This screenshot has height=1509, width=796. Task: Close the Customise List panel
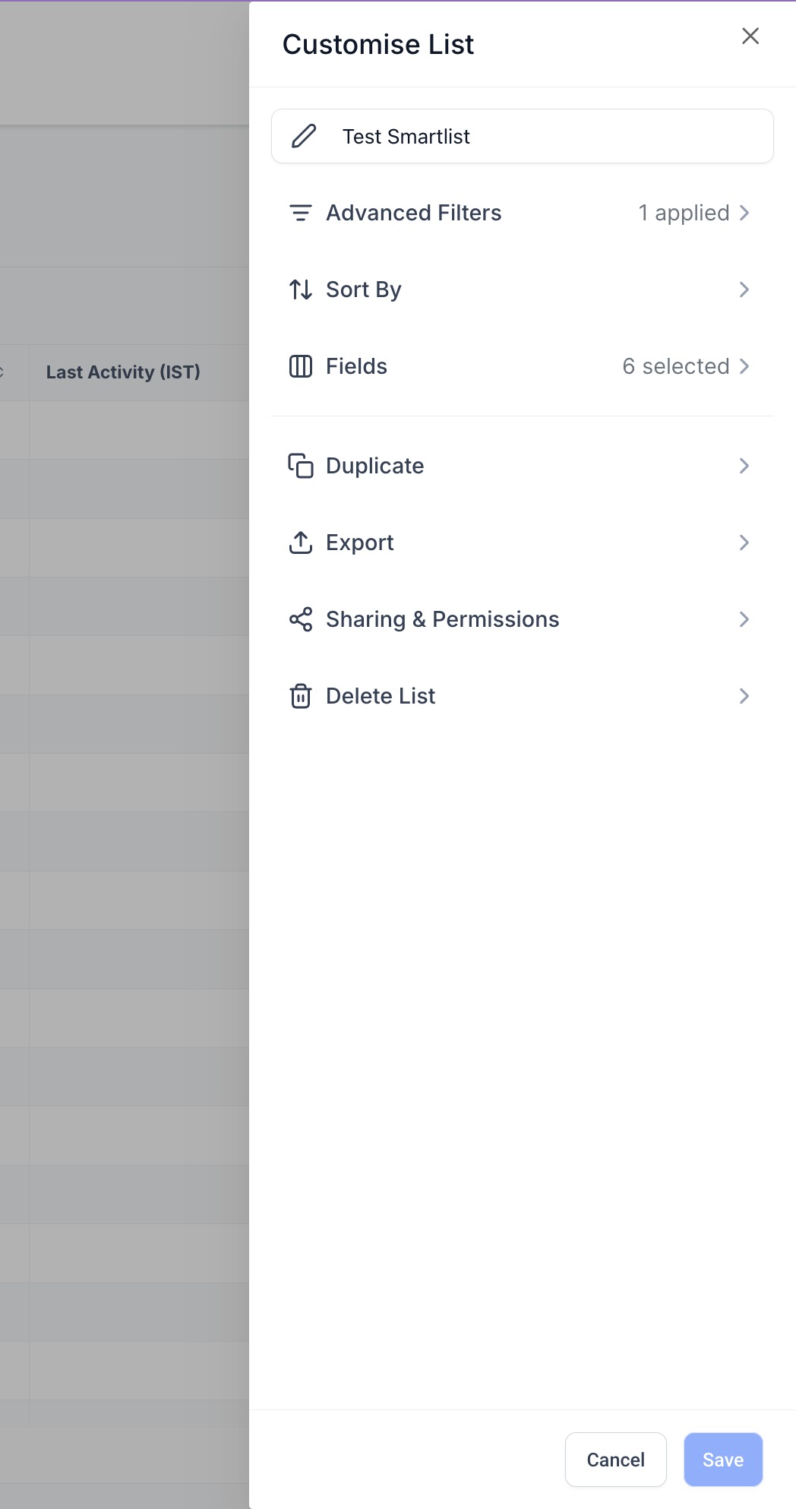(750, 36)
